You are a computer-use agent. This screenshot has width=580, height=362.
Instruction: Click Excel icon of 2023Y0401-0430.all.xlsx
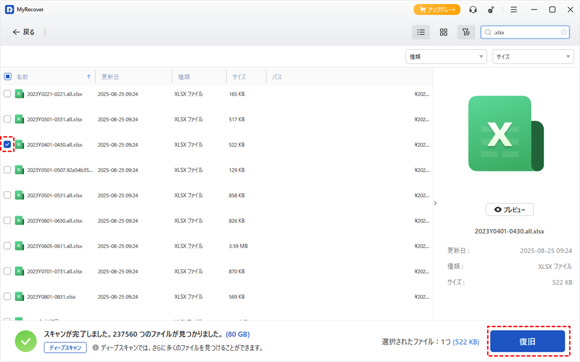pos(19,144)
